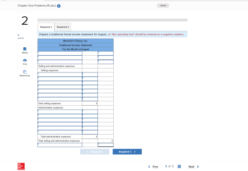This screenshot has height=171, width=248.
Task: Open the eBook resource
Action: (25, 50)
